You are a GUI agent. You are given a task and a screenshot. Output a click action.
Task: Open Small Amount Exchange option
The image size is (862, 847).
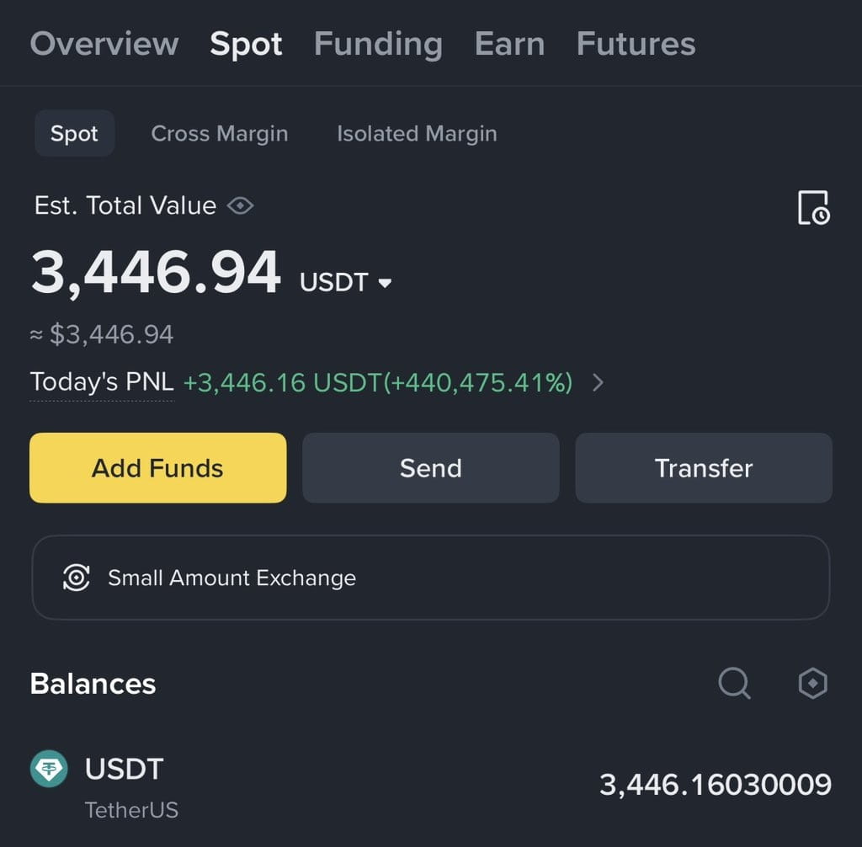[x=430, y=578]
